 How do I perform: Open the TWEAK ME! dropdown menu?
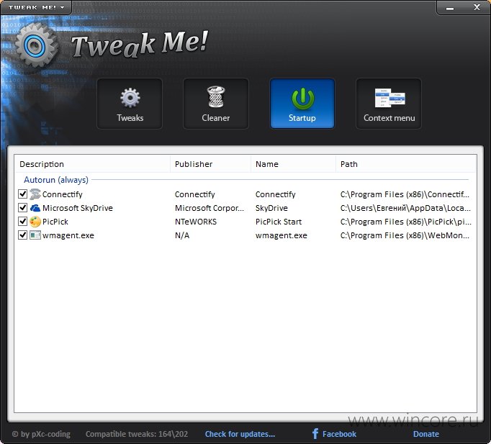tap(36, 7)
